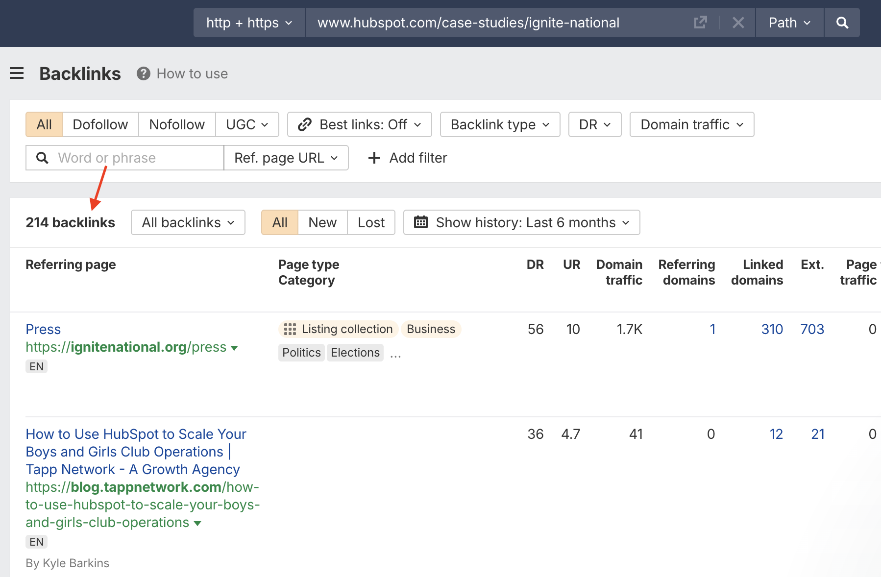Expand the All backlinks dropdown

point(188,222)
